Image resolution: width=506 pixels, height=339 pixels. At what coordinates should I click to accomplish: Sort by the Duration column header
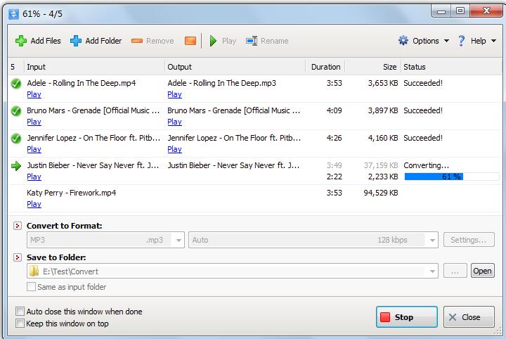tap(325, 67)
